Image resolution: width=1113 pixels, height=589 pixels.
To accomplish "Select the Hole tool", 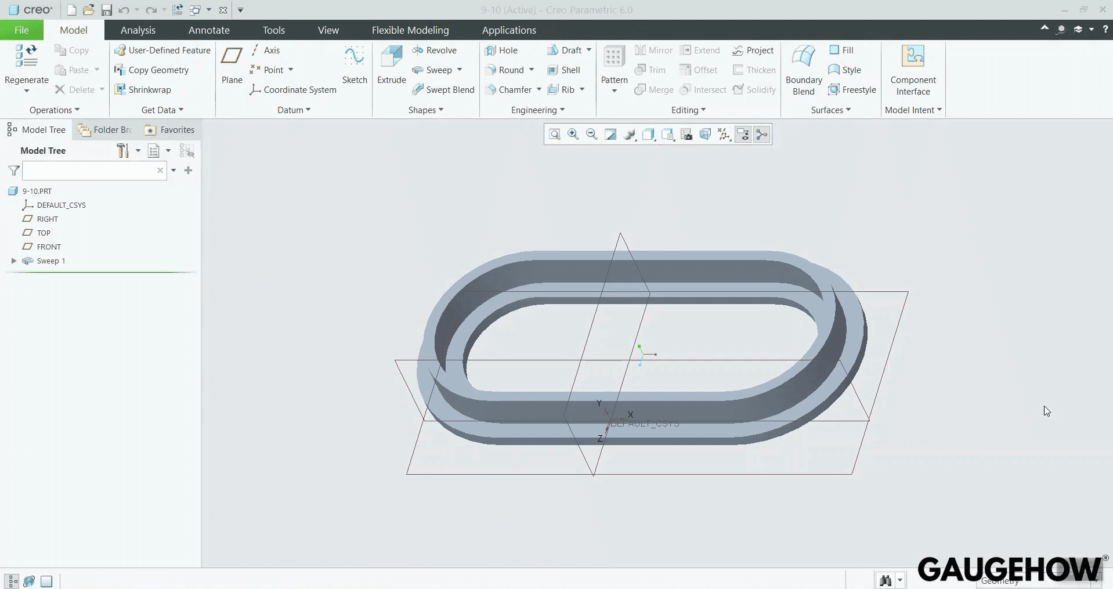I will (502, 50).
